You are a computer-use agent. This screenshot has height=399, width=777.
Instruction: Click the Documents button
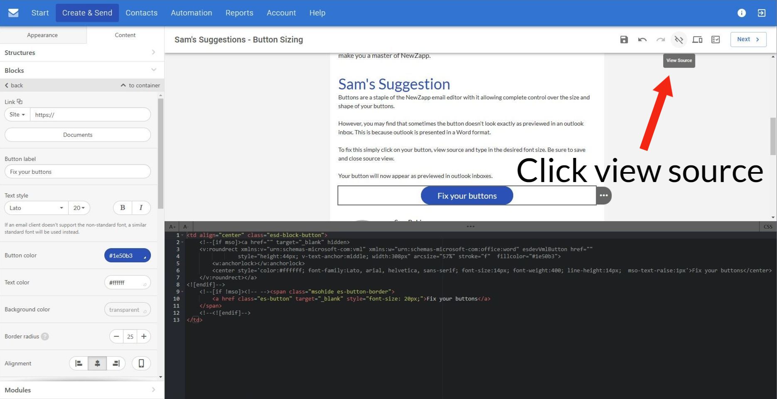(x=78, y=135)
